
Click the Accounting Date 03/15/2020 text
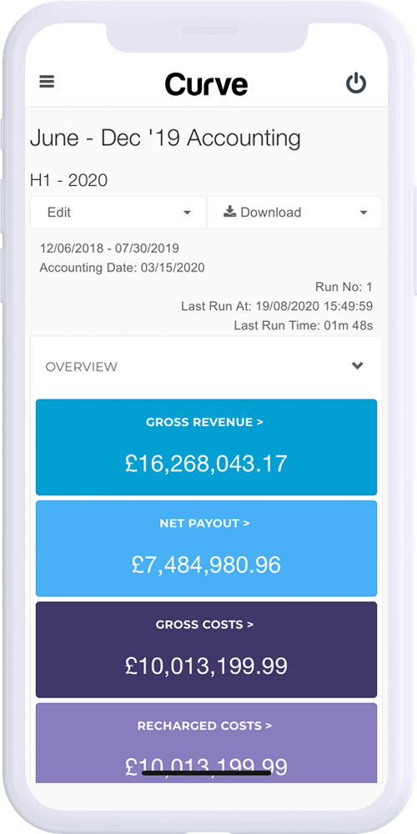pyautogui.click(x=122, y=268)
